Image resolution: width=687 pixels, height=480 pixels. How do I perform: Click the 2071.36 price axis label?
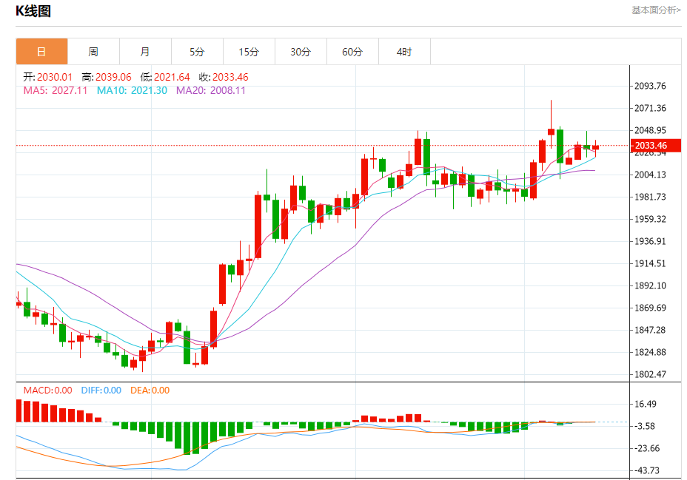(650, 108)
